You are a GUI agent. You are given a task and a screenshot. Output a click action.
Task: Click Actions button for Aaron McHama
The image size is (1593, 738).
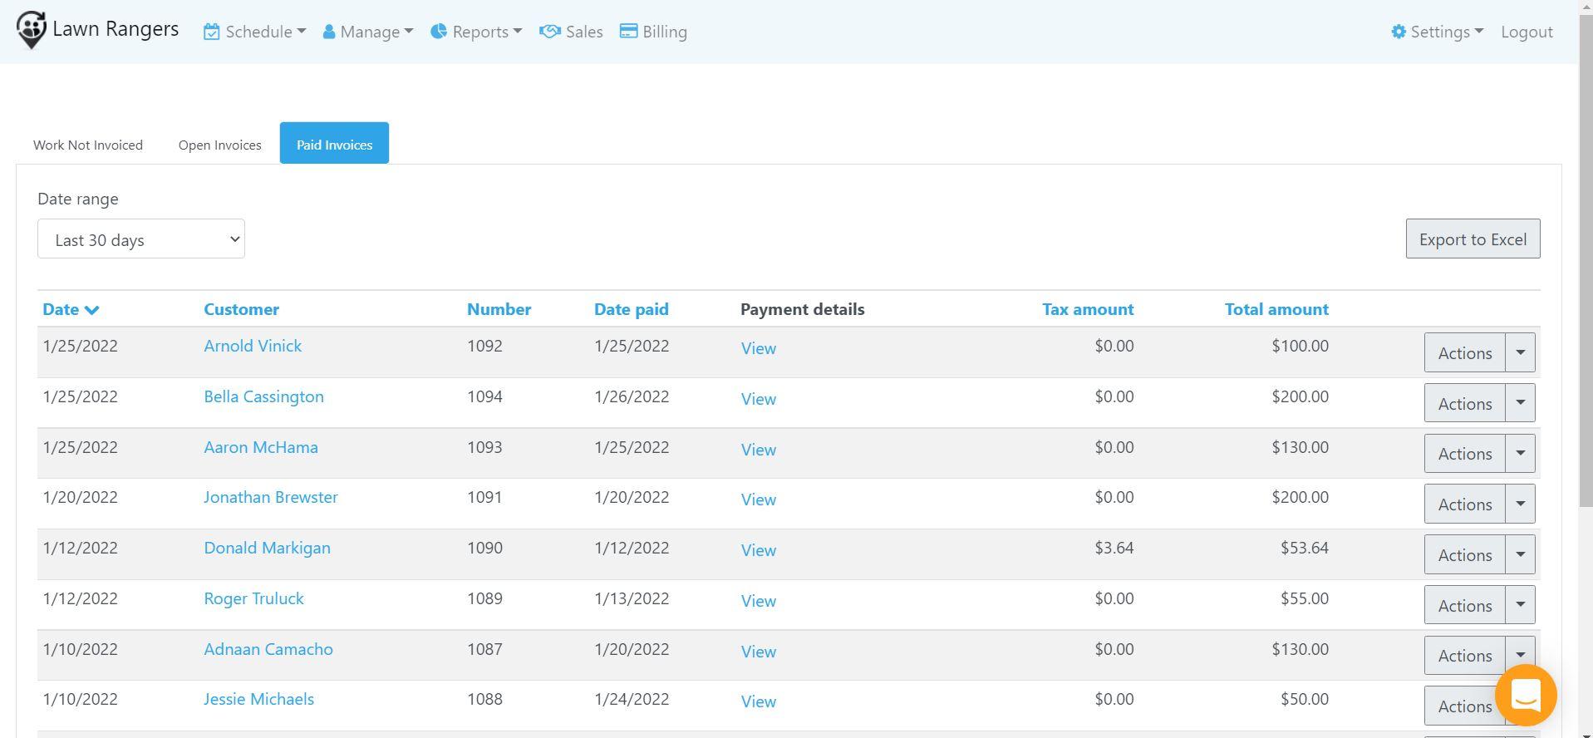[1464, 453]
